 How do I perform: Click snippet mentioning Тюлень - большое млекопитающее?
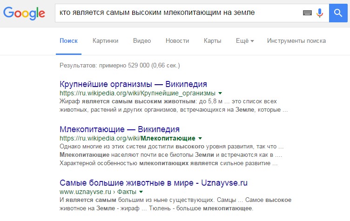[x=175, y=204]
